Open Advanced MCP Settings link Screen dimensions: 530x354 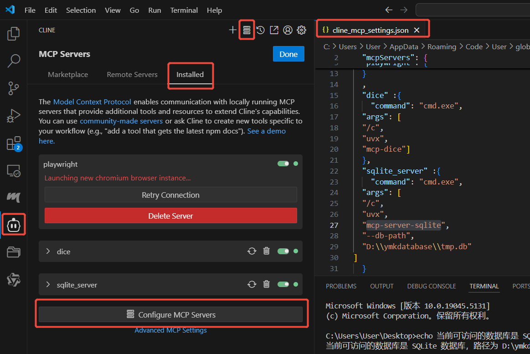pyautogui.click(x=171, y=330)
